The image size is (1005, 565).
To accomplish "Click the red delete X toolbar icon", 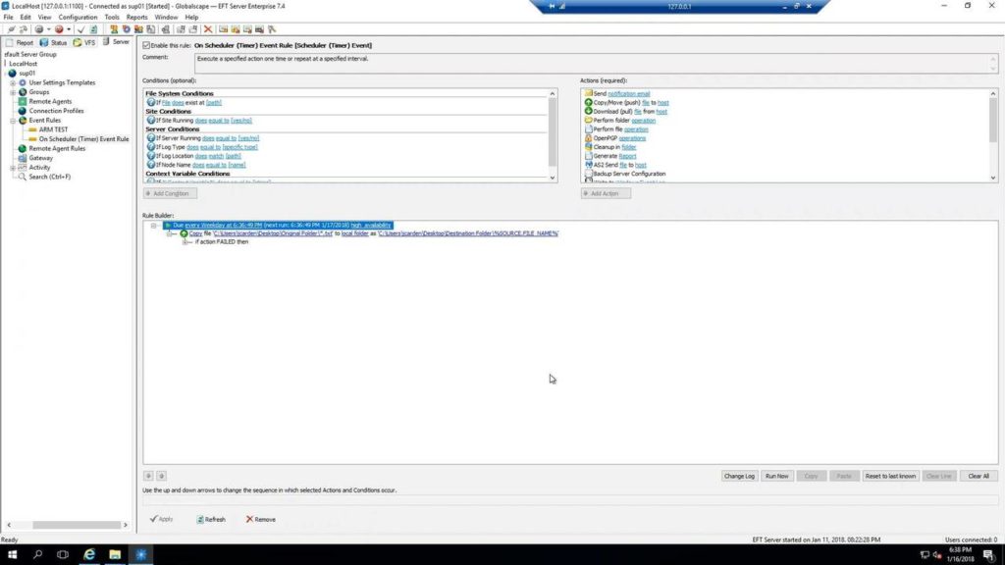I will (208, 29).
